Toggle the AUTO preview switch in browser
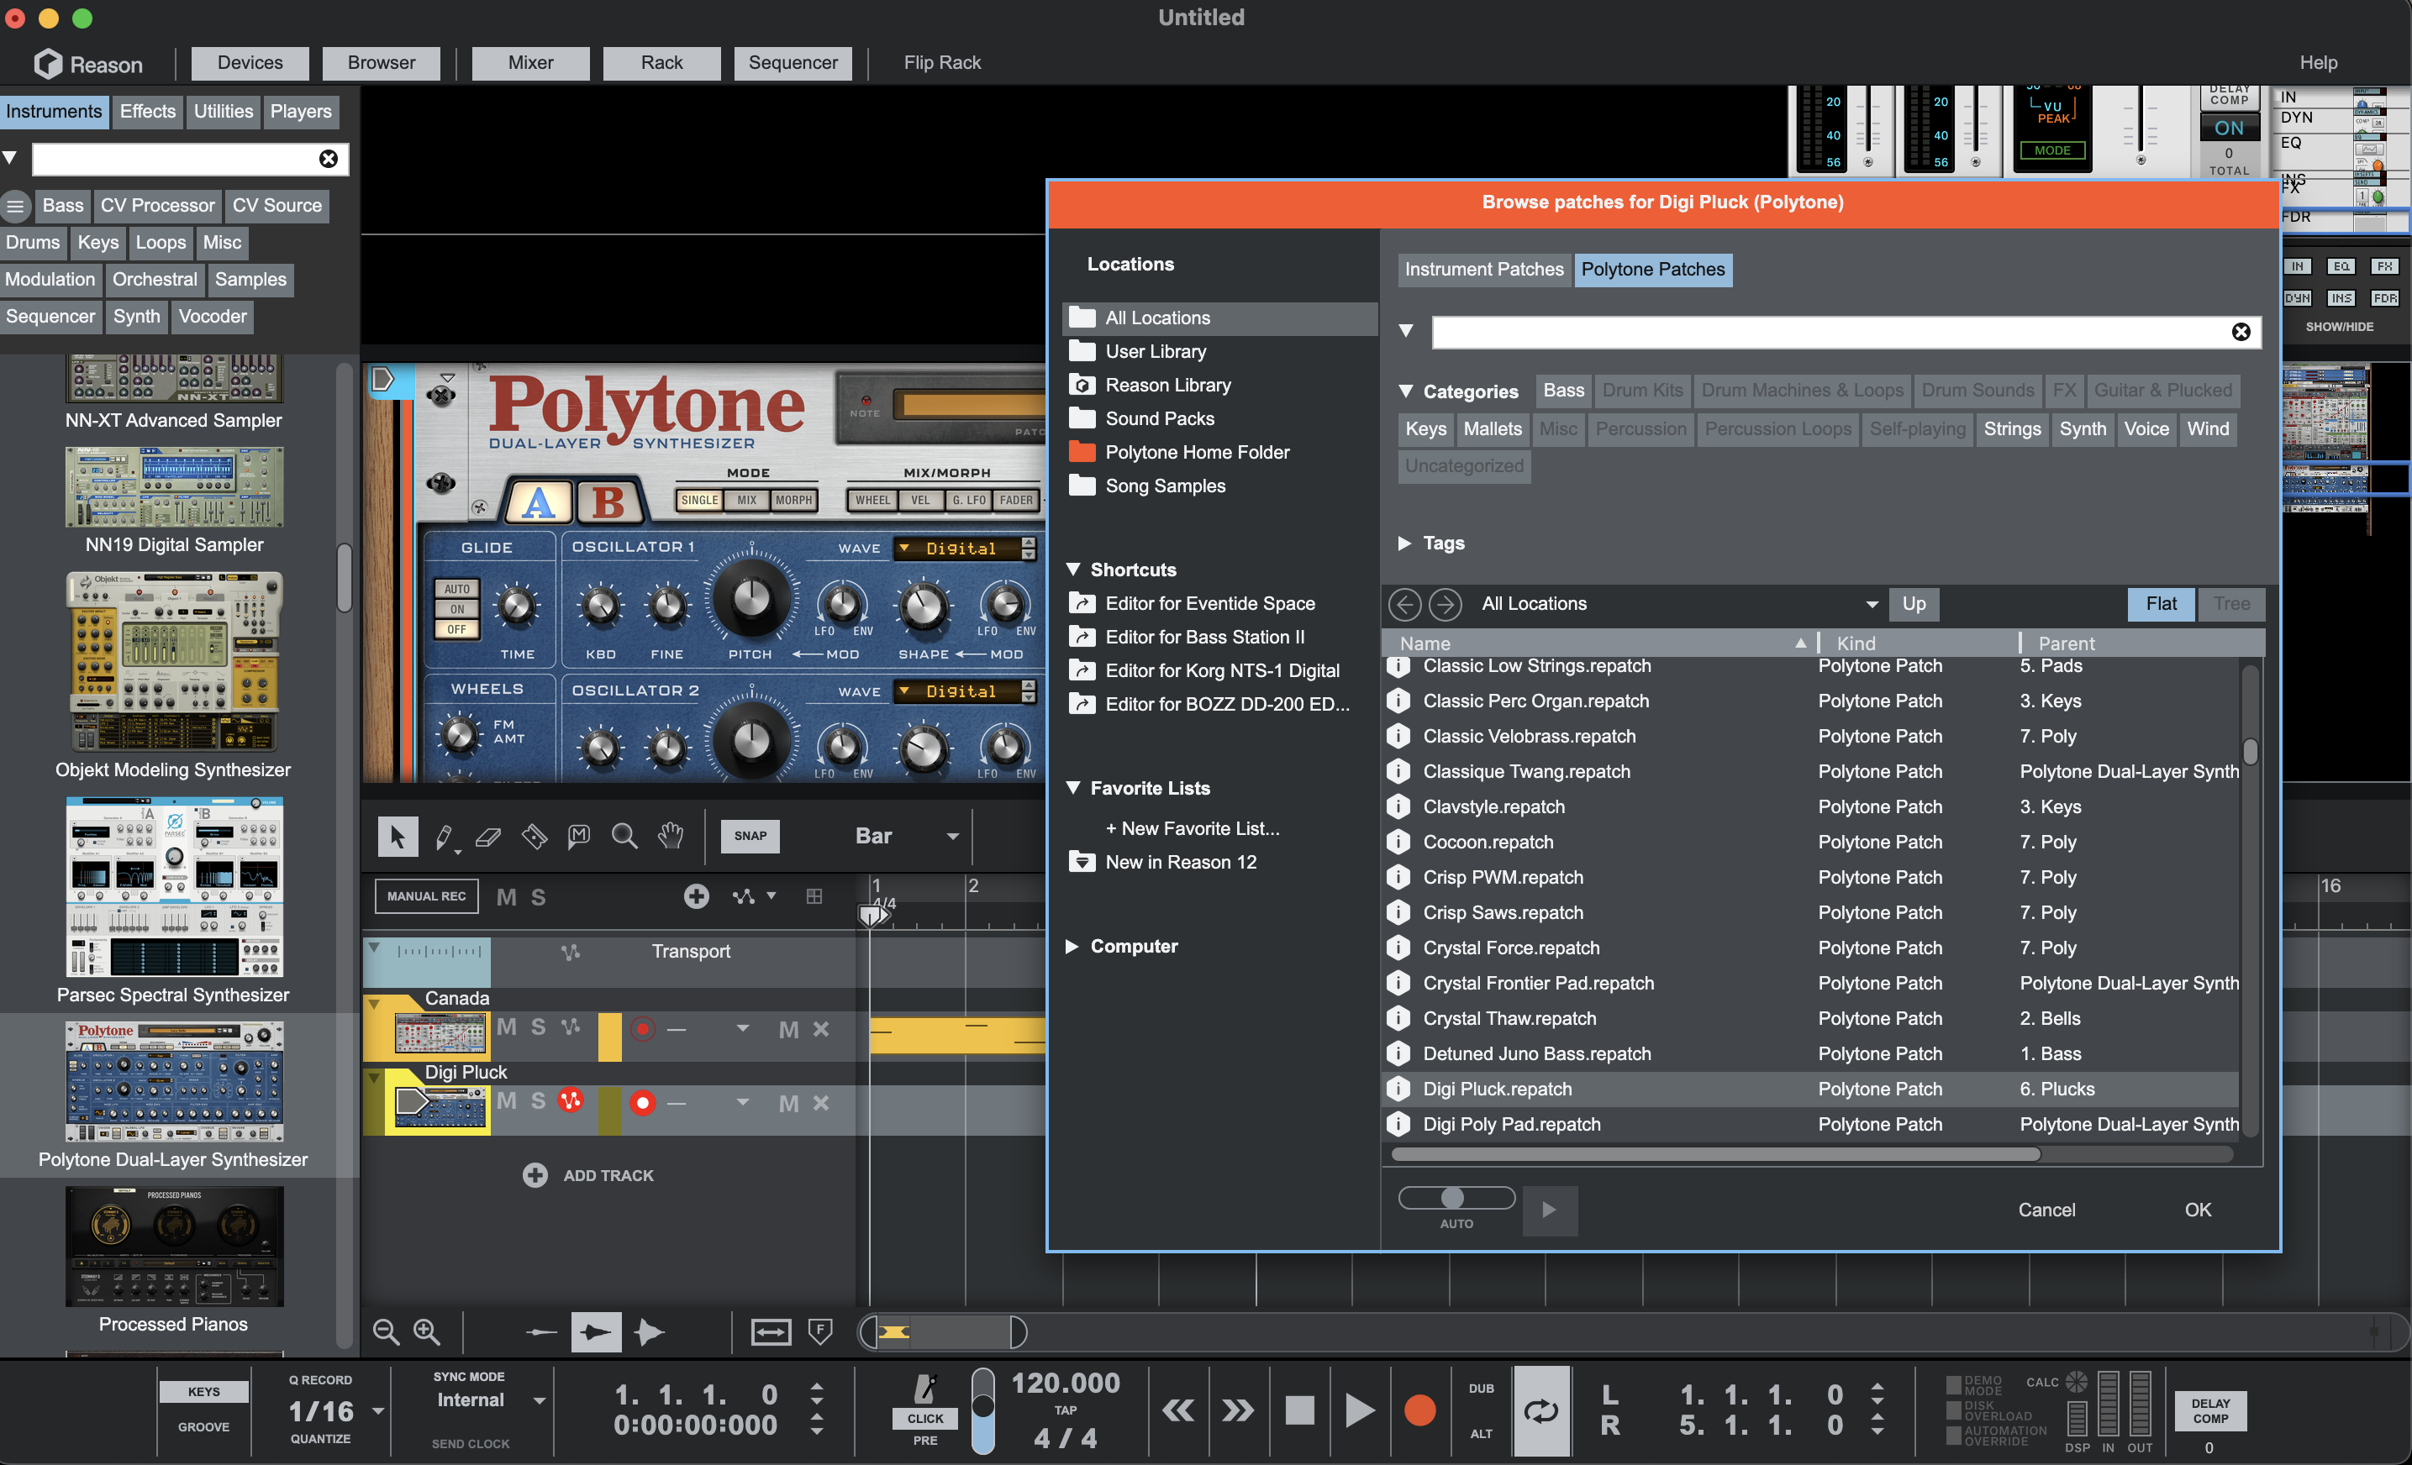2412x1465 pixels. (1456, 1198)
